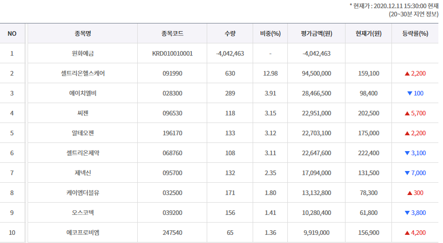Image resolution: width=443 pixels, height=243 pixels.
Task: Click current price 98,400
Action: (368, 93)
